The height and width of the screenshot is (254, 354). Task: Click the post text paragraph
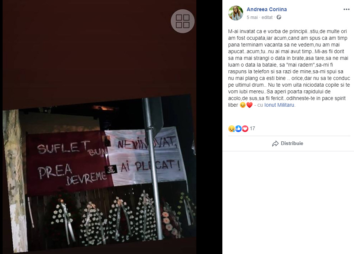(289, 68)
